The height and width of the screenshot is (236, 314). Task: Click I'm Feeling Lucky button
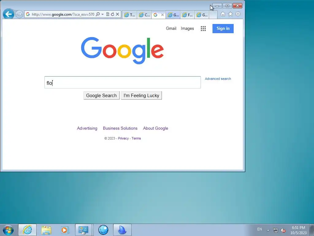click(141, 96)
